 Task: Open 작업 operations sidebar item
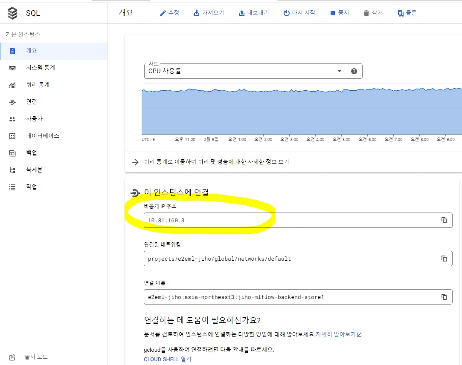(54, 187)
